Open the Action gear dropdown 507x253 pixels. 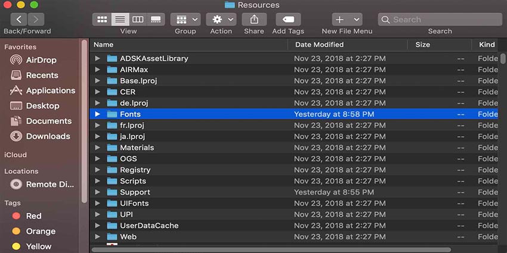[221, 20]
